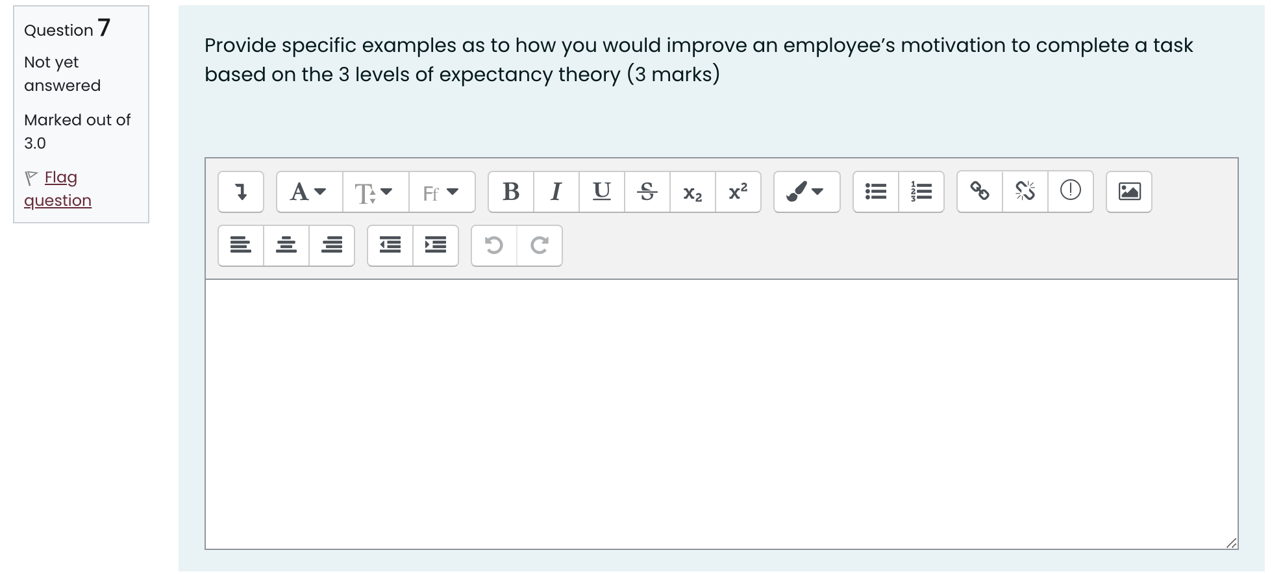
Task: Toggle underline formatting
Action: (x=601, y=192)
